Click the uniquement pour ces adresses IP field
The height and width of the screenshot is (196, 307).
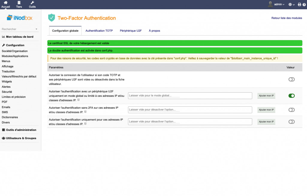[x=190, y=122]
